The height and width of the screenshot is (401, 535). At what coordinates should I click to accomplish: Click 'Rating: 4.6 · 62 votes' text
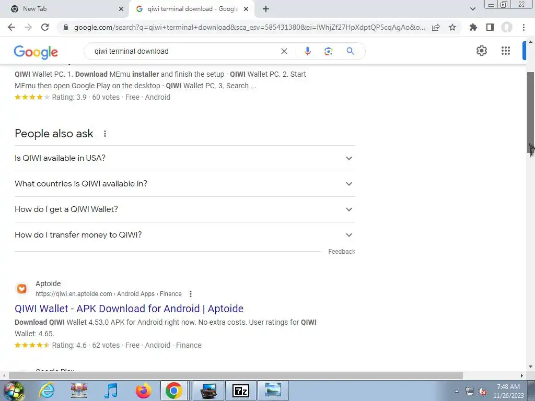tap(86, 346)
